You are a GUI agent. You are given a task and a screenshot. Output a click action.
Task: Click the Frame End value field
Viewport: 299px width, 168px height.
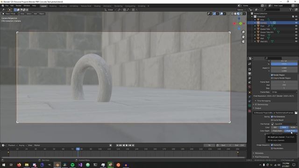(x=284, y=85)
